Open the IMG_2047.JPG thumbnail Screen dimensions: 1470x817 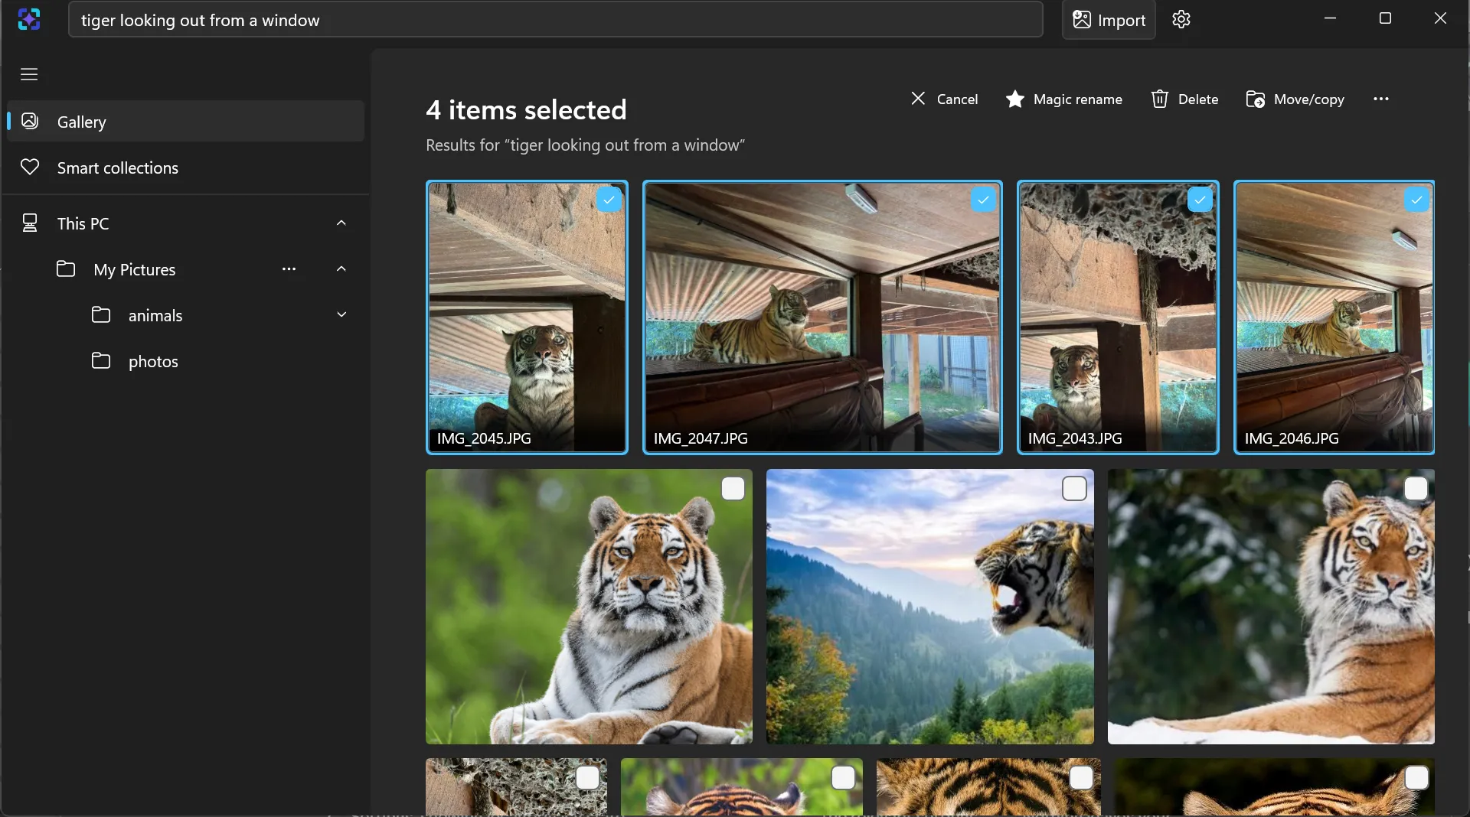click(x=822, y=317)
